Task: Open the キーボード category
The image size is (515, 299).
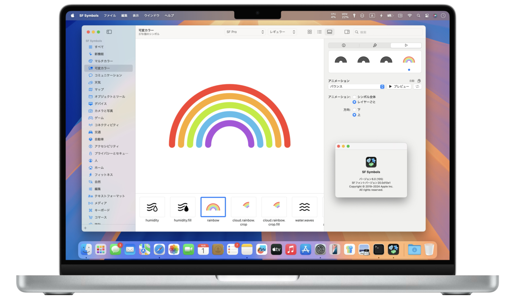Action: (x=108, y=210)
